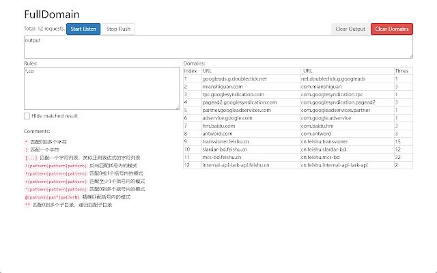Image resolution: width=437 pixels, height=273 pixels.
Task: Select Index 11 in the domains table
Action: click(193, 157)
